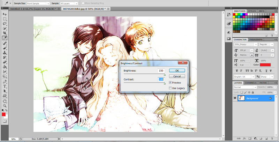Toggle Lock position
The width and height of the screenshot is (279, 142).
pos(249,92)
